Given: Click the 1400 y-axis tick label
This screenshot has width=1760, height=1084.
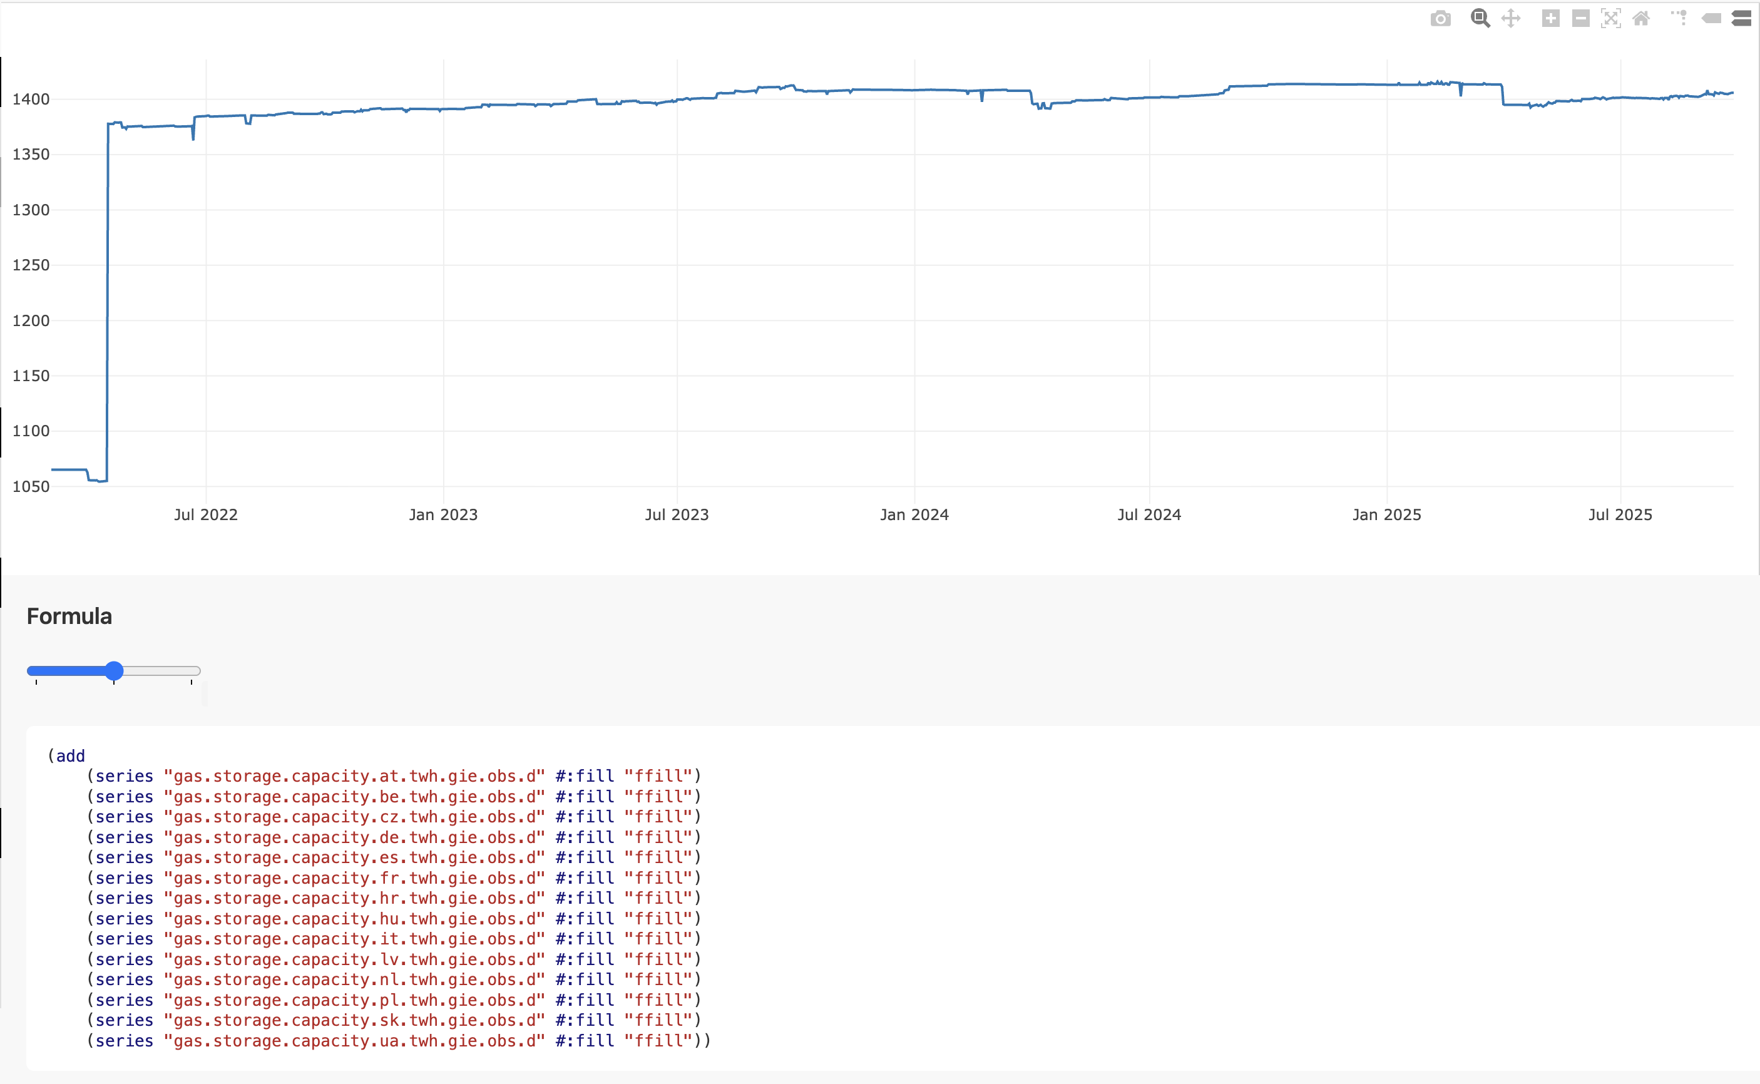Looking at the screenshot, I should point(31,99).
